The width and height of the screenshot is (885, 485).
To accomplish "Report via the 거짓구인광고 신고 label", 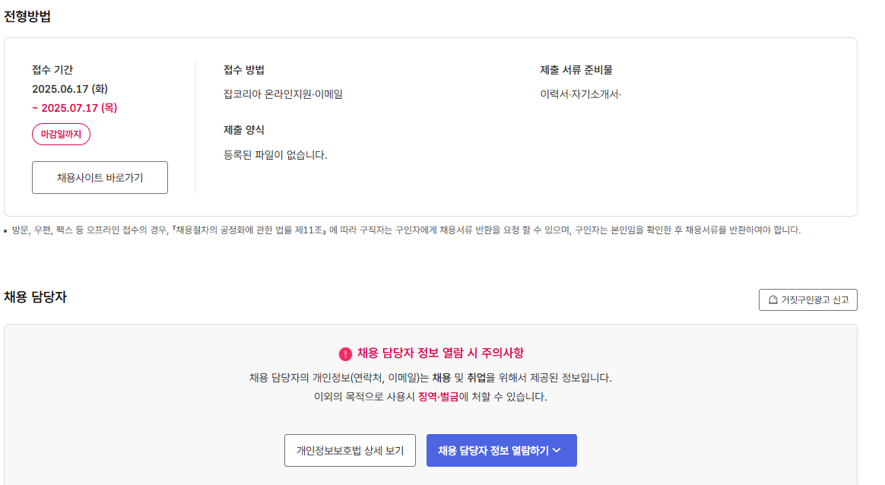I will click(x=814, y=300).
